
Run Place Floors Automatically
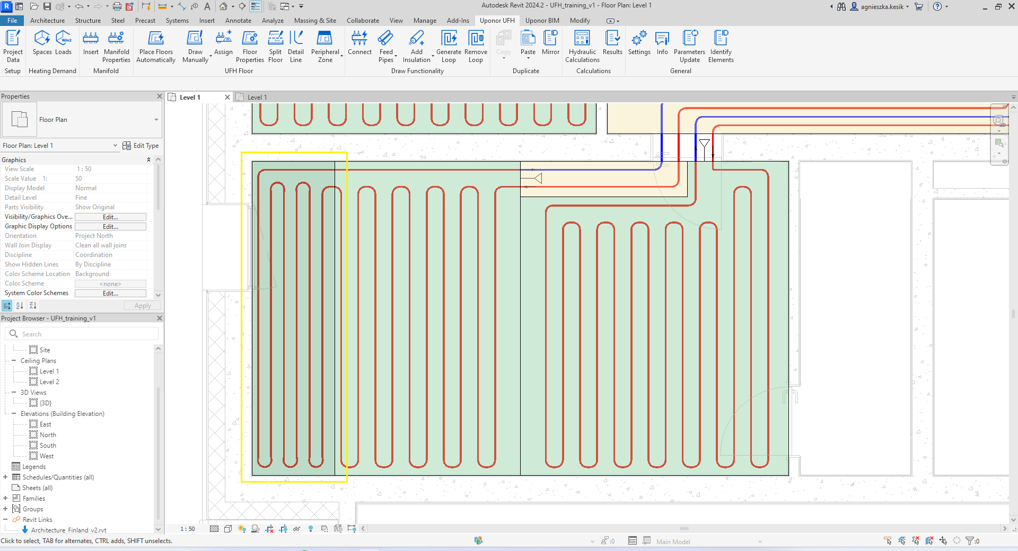click(x=156, y=46)
